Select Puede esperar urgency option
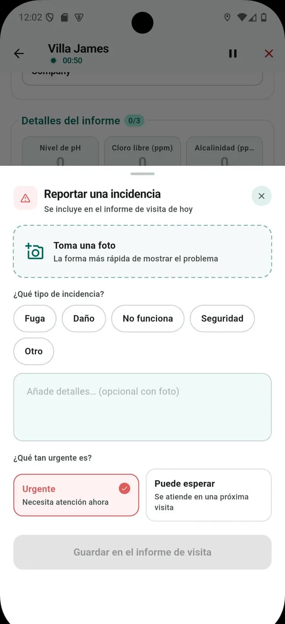The width and height of the screenshot is (285, 624). [208, 495]
